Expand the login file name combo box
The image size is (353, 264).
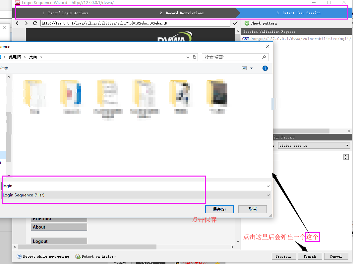(x=268, y=186)
